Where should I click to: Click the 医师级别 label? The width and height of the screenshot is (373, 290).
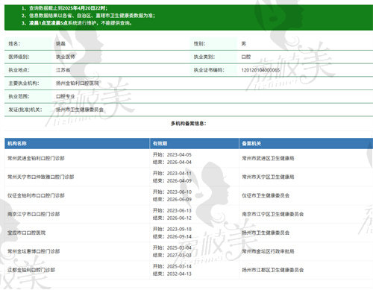(19, 57)
